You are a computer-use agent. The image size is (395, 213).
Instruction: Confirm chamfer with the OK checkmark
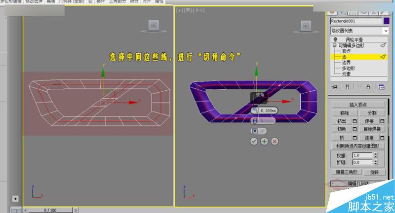tap(254, 142)
